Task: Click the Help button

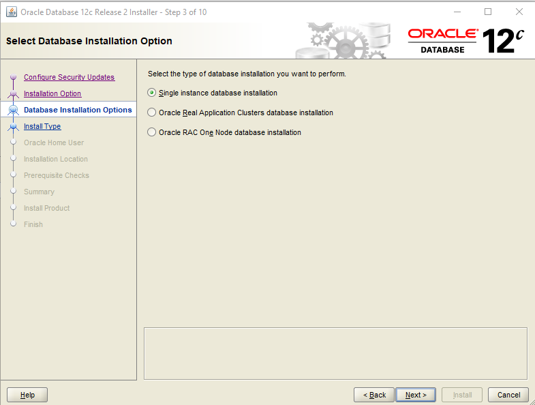Action: pos(27,395)
